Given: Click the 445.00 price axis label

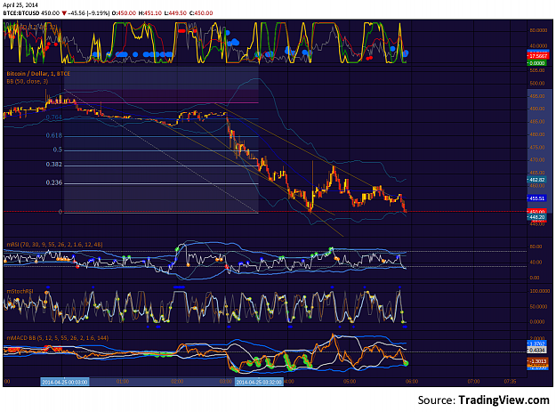Looking at the screenshot, I should pyautogui.click(x=537, y=223).
